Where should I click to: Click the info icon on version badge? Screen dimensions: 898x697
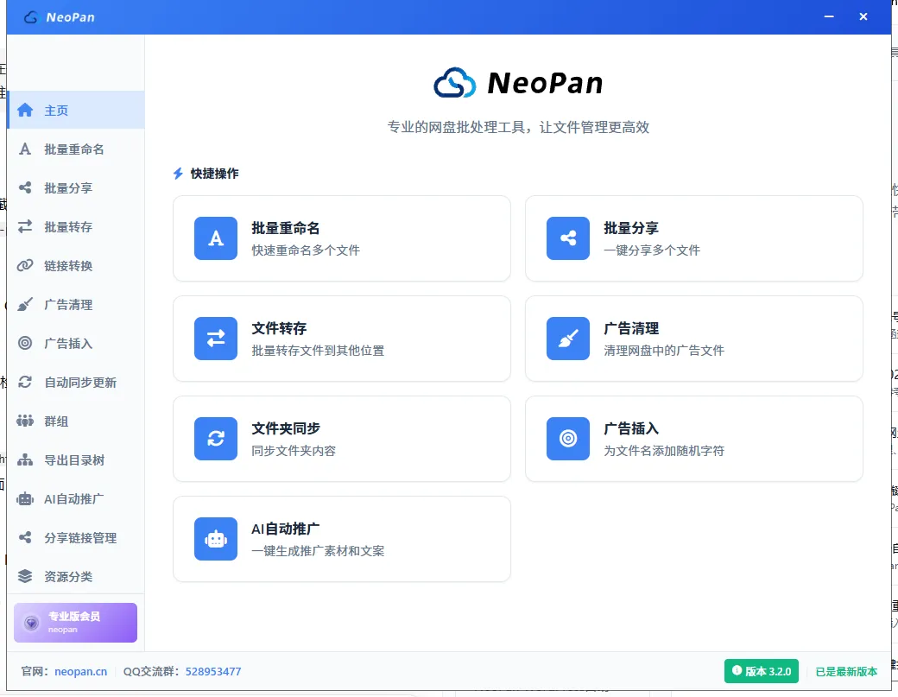pyautogui.click(x=737, y=670)
